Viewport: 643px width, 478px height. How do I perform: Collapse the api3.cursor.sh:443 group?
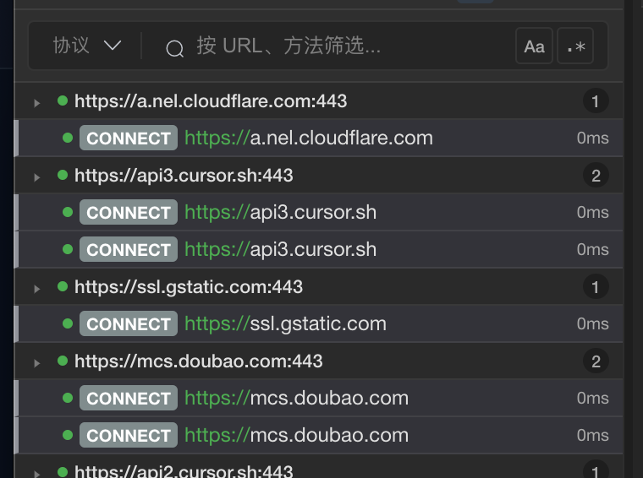(37, 177)
